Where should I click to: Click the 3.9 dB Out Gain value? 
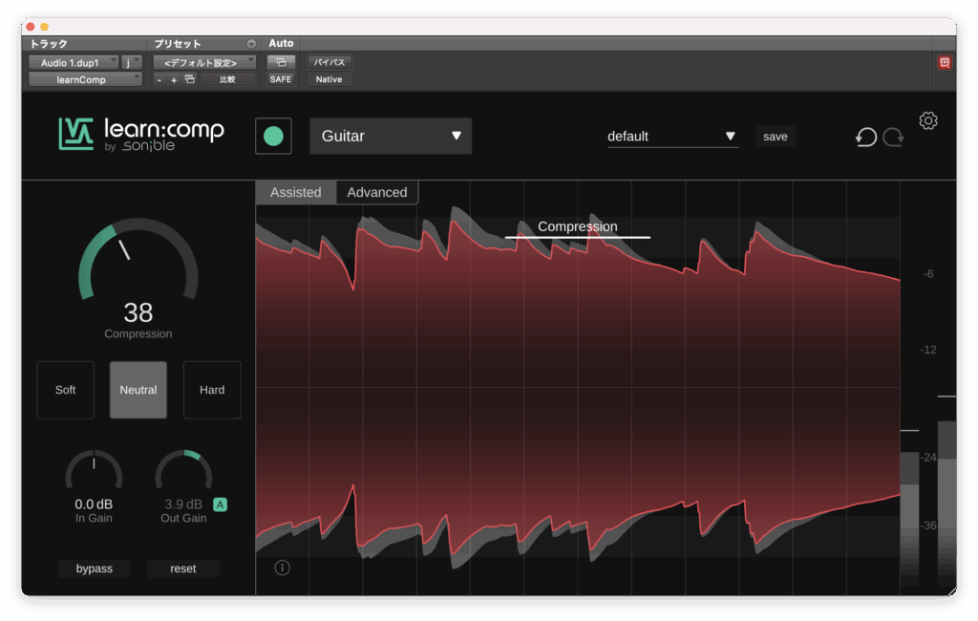click(x=183, y=504)
